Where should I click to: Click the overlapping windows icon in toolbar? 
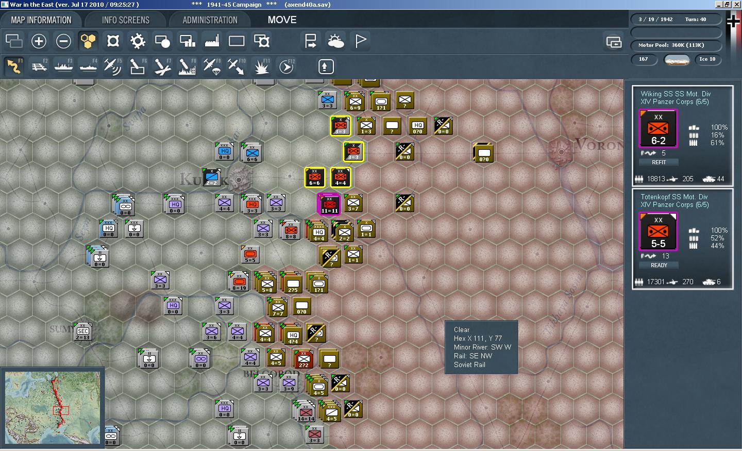pos(14,41)
